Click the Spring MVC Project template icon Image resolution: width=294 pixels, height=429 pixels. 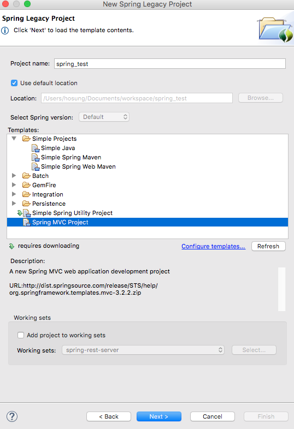click(27, 223)
